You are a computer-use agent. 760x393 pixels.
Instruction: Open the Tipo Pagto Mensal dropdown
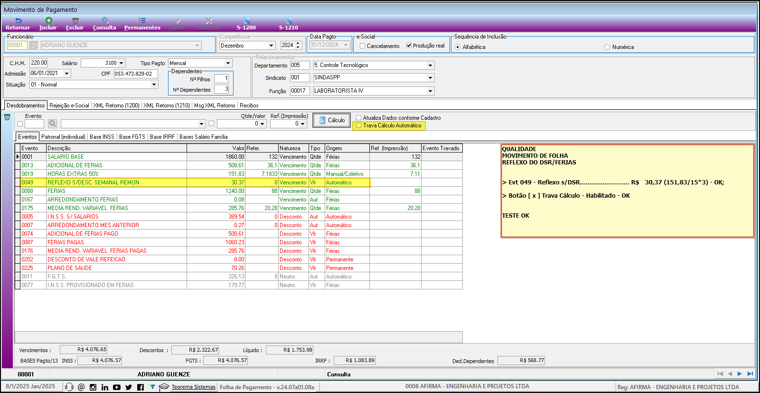pos(228,63)
